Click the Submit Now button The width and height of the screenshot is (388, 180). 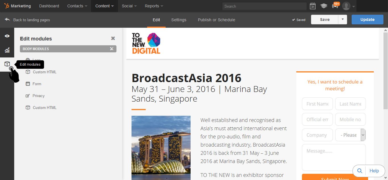click(335, 177)
